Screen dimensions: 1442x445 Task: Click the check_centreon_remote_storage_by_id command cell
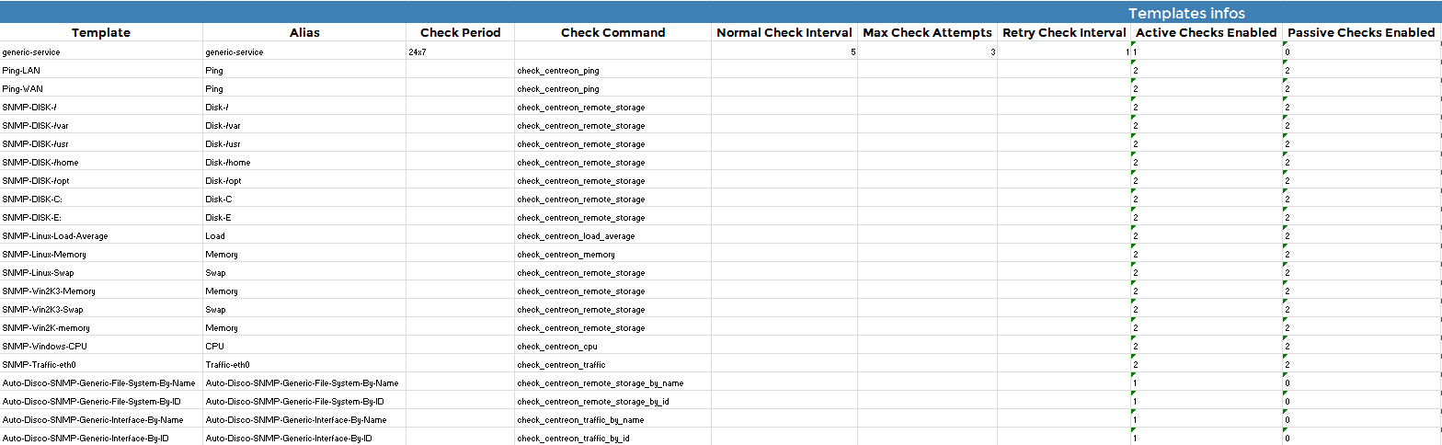click(612, 402)
